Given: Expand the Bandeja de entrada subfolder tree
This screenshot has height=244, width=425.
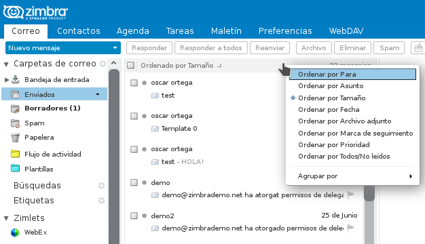Looking at the screenshot, I should [x=7, y=79].
